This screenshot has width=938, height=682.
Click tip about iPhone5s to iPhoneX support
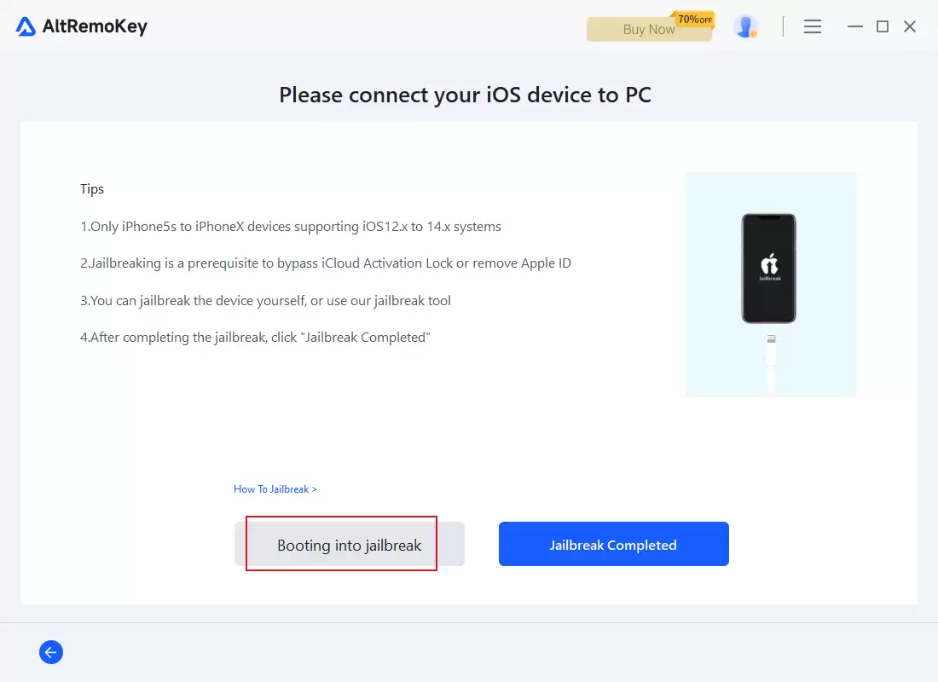pos(291,227)
